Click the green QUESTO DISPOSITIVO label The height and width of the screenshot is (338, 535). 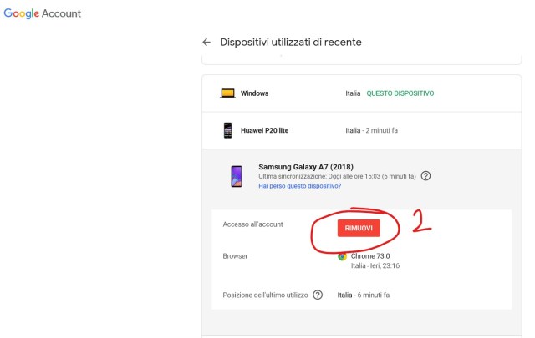tap(400, 93)
